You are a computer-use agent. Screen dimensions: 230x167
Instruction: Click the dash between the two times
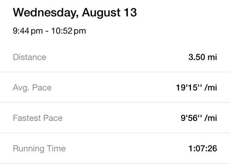tap(47, 32)
